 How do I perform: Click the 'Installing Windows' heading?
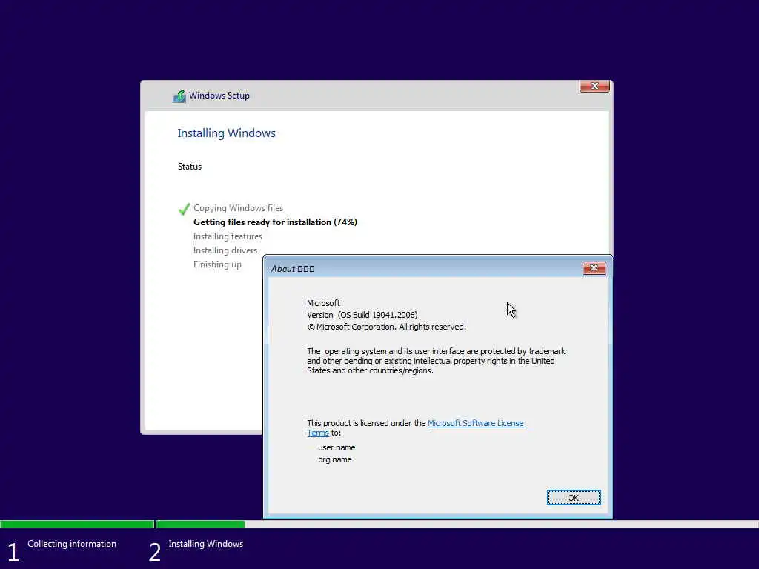pyautogui.click(x=226, y=133)
